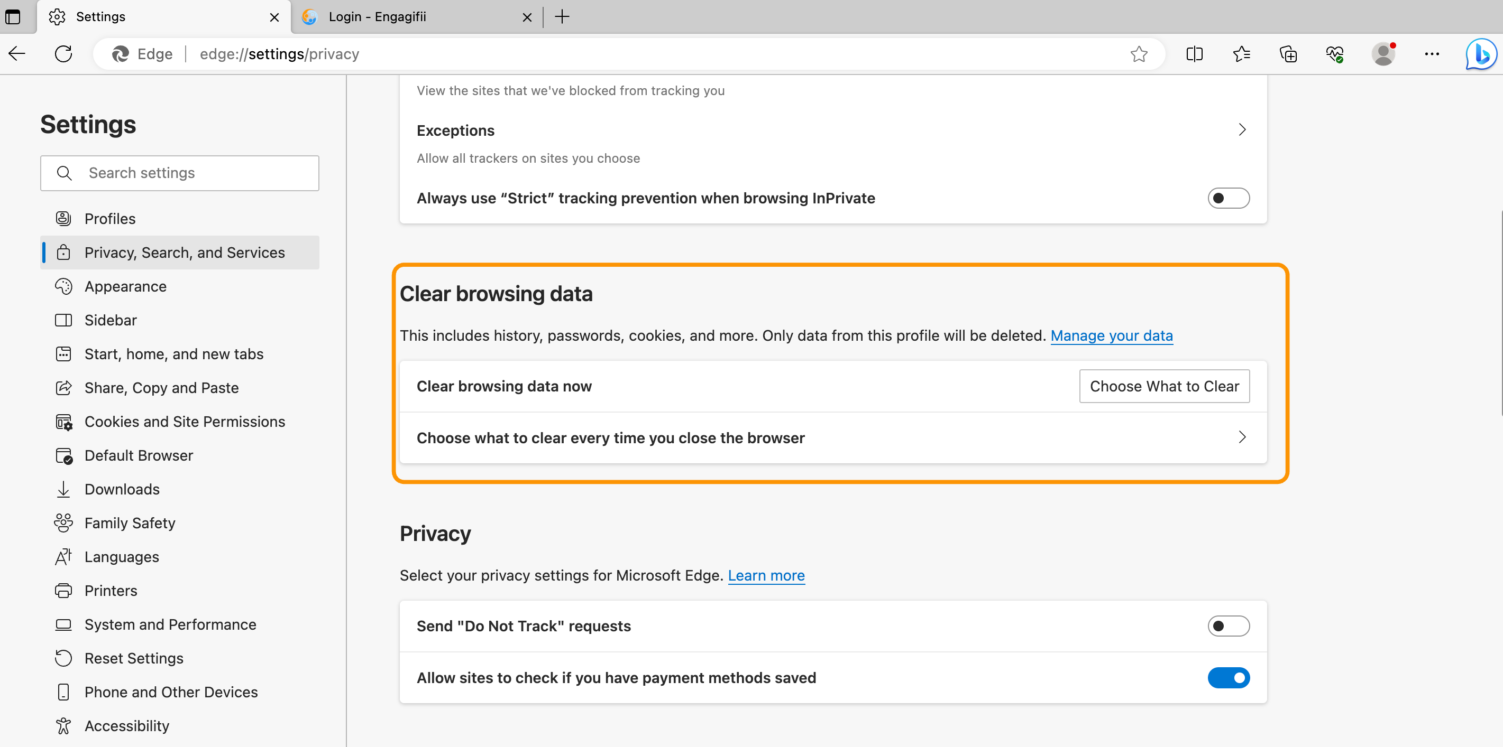1503x747 pixels.
Task: Open the Default Browser section
Action: pos(180,455)
